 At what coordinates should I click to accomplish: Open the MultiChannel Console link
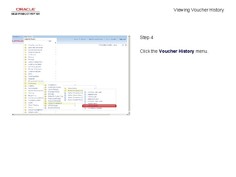[x=96, y=39]
